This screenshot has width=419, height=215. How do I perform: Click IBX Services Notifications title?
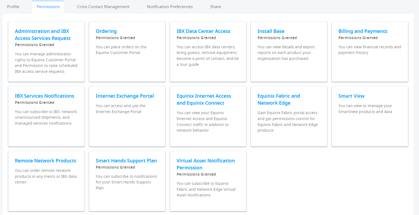(x=44, y=96)
